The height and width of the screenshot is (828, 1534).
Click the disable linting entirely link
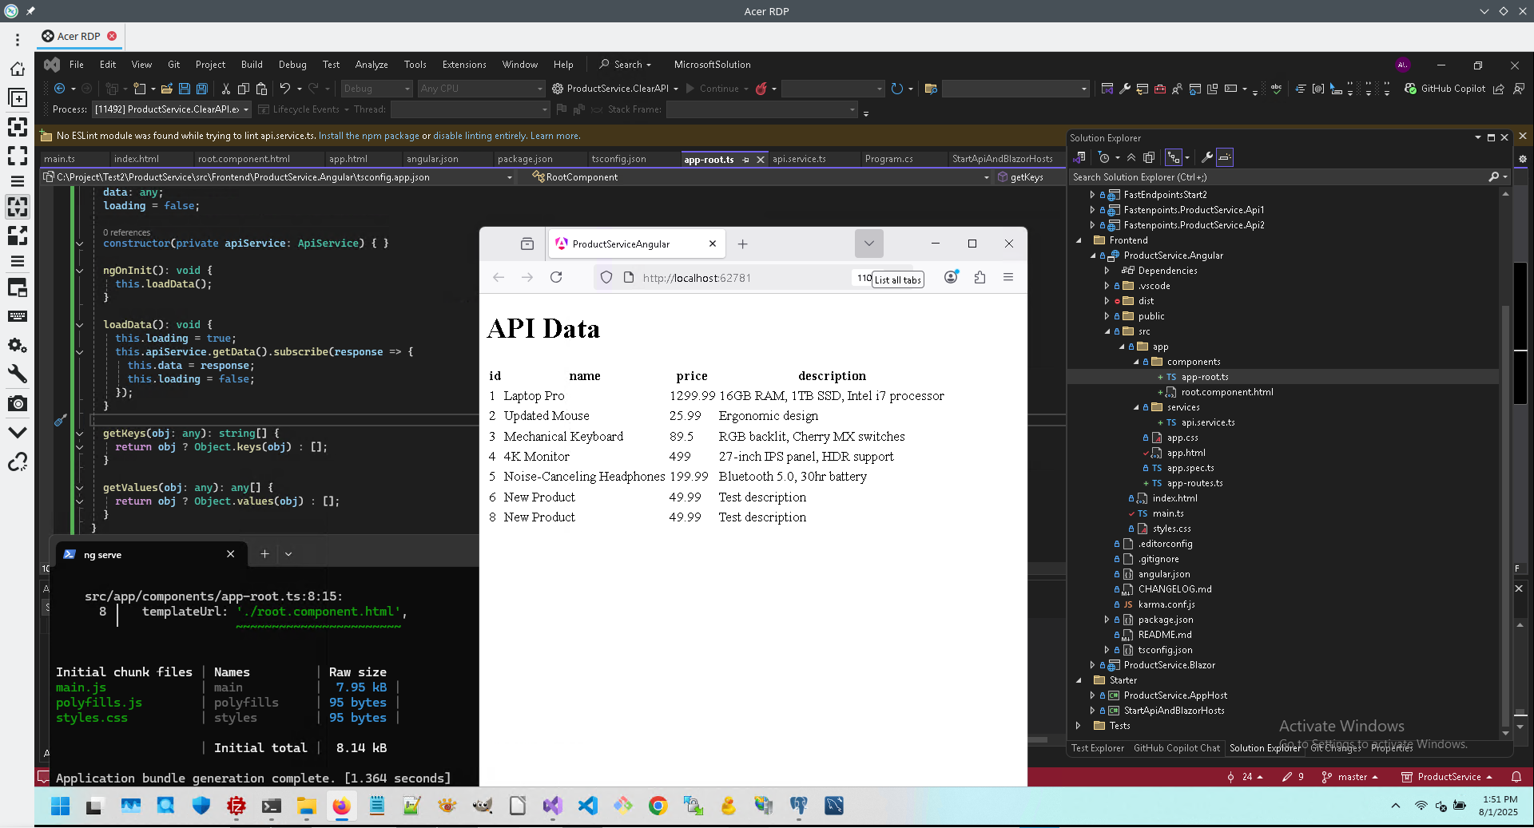[x=479, y=136]
